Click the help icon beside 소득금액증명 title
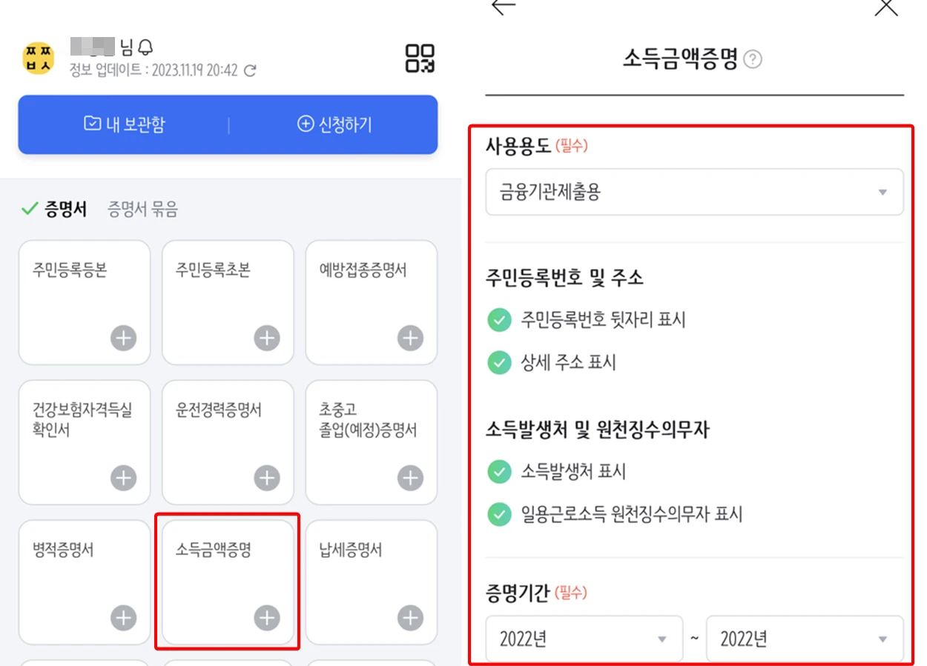 click(751, 60)
